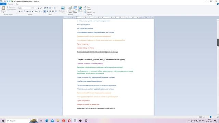Open the Windows Start menu
The height and width of the screenshot is (123, 219).
coord(3,121)
